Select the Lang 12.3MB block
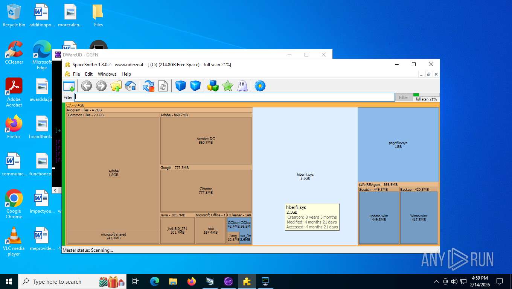This screenshot has height=289, width=512. pyautogui.click(x=233, y=238)
